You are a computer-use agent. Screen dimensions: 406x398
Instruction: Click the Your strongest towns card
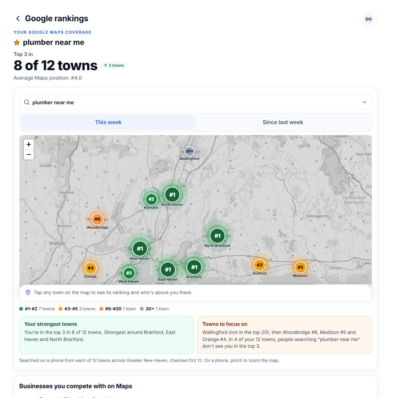click(x=107, y=335)
